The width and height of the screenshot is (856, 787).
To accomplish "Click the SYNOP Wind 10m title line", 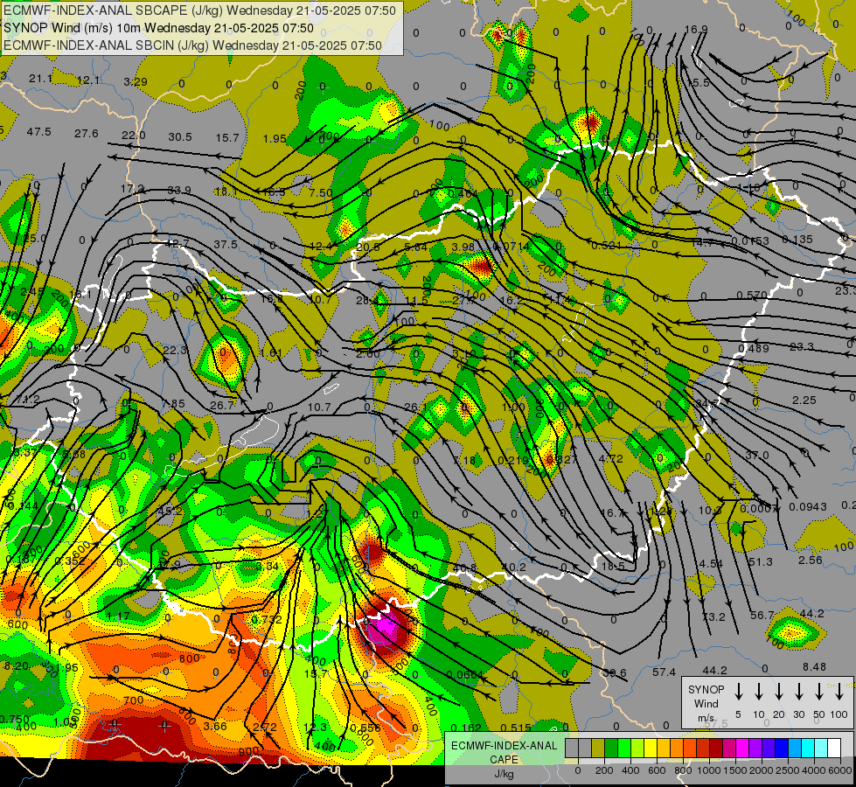I will (158, 28).
